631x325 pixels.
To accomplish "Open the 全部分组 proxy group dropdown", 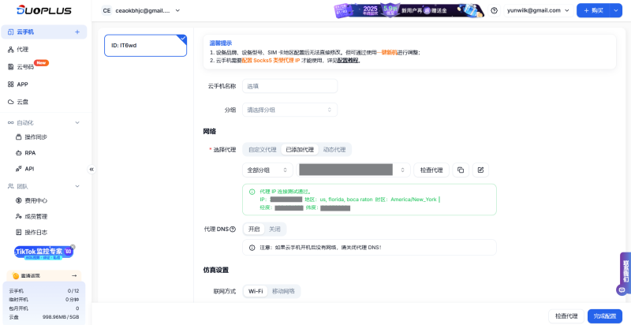I will point(267,170).
